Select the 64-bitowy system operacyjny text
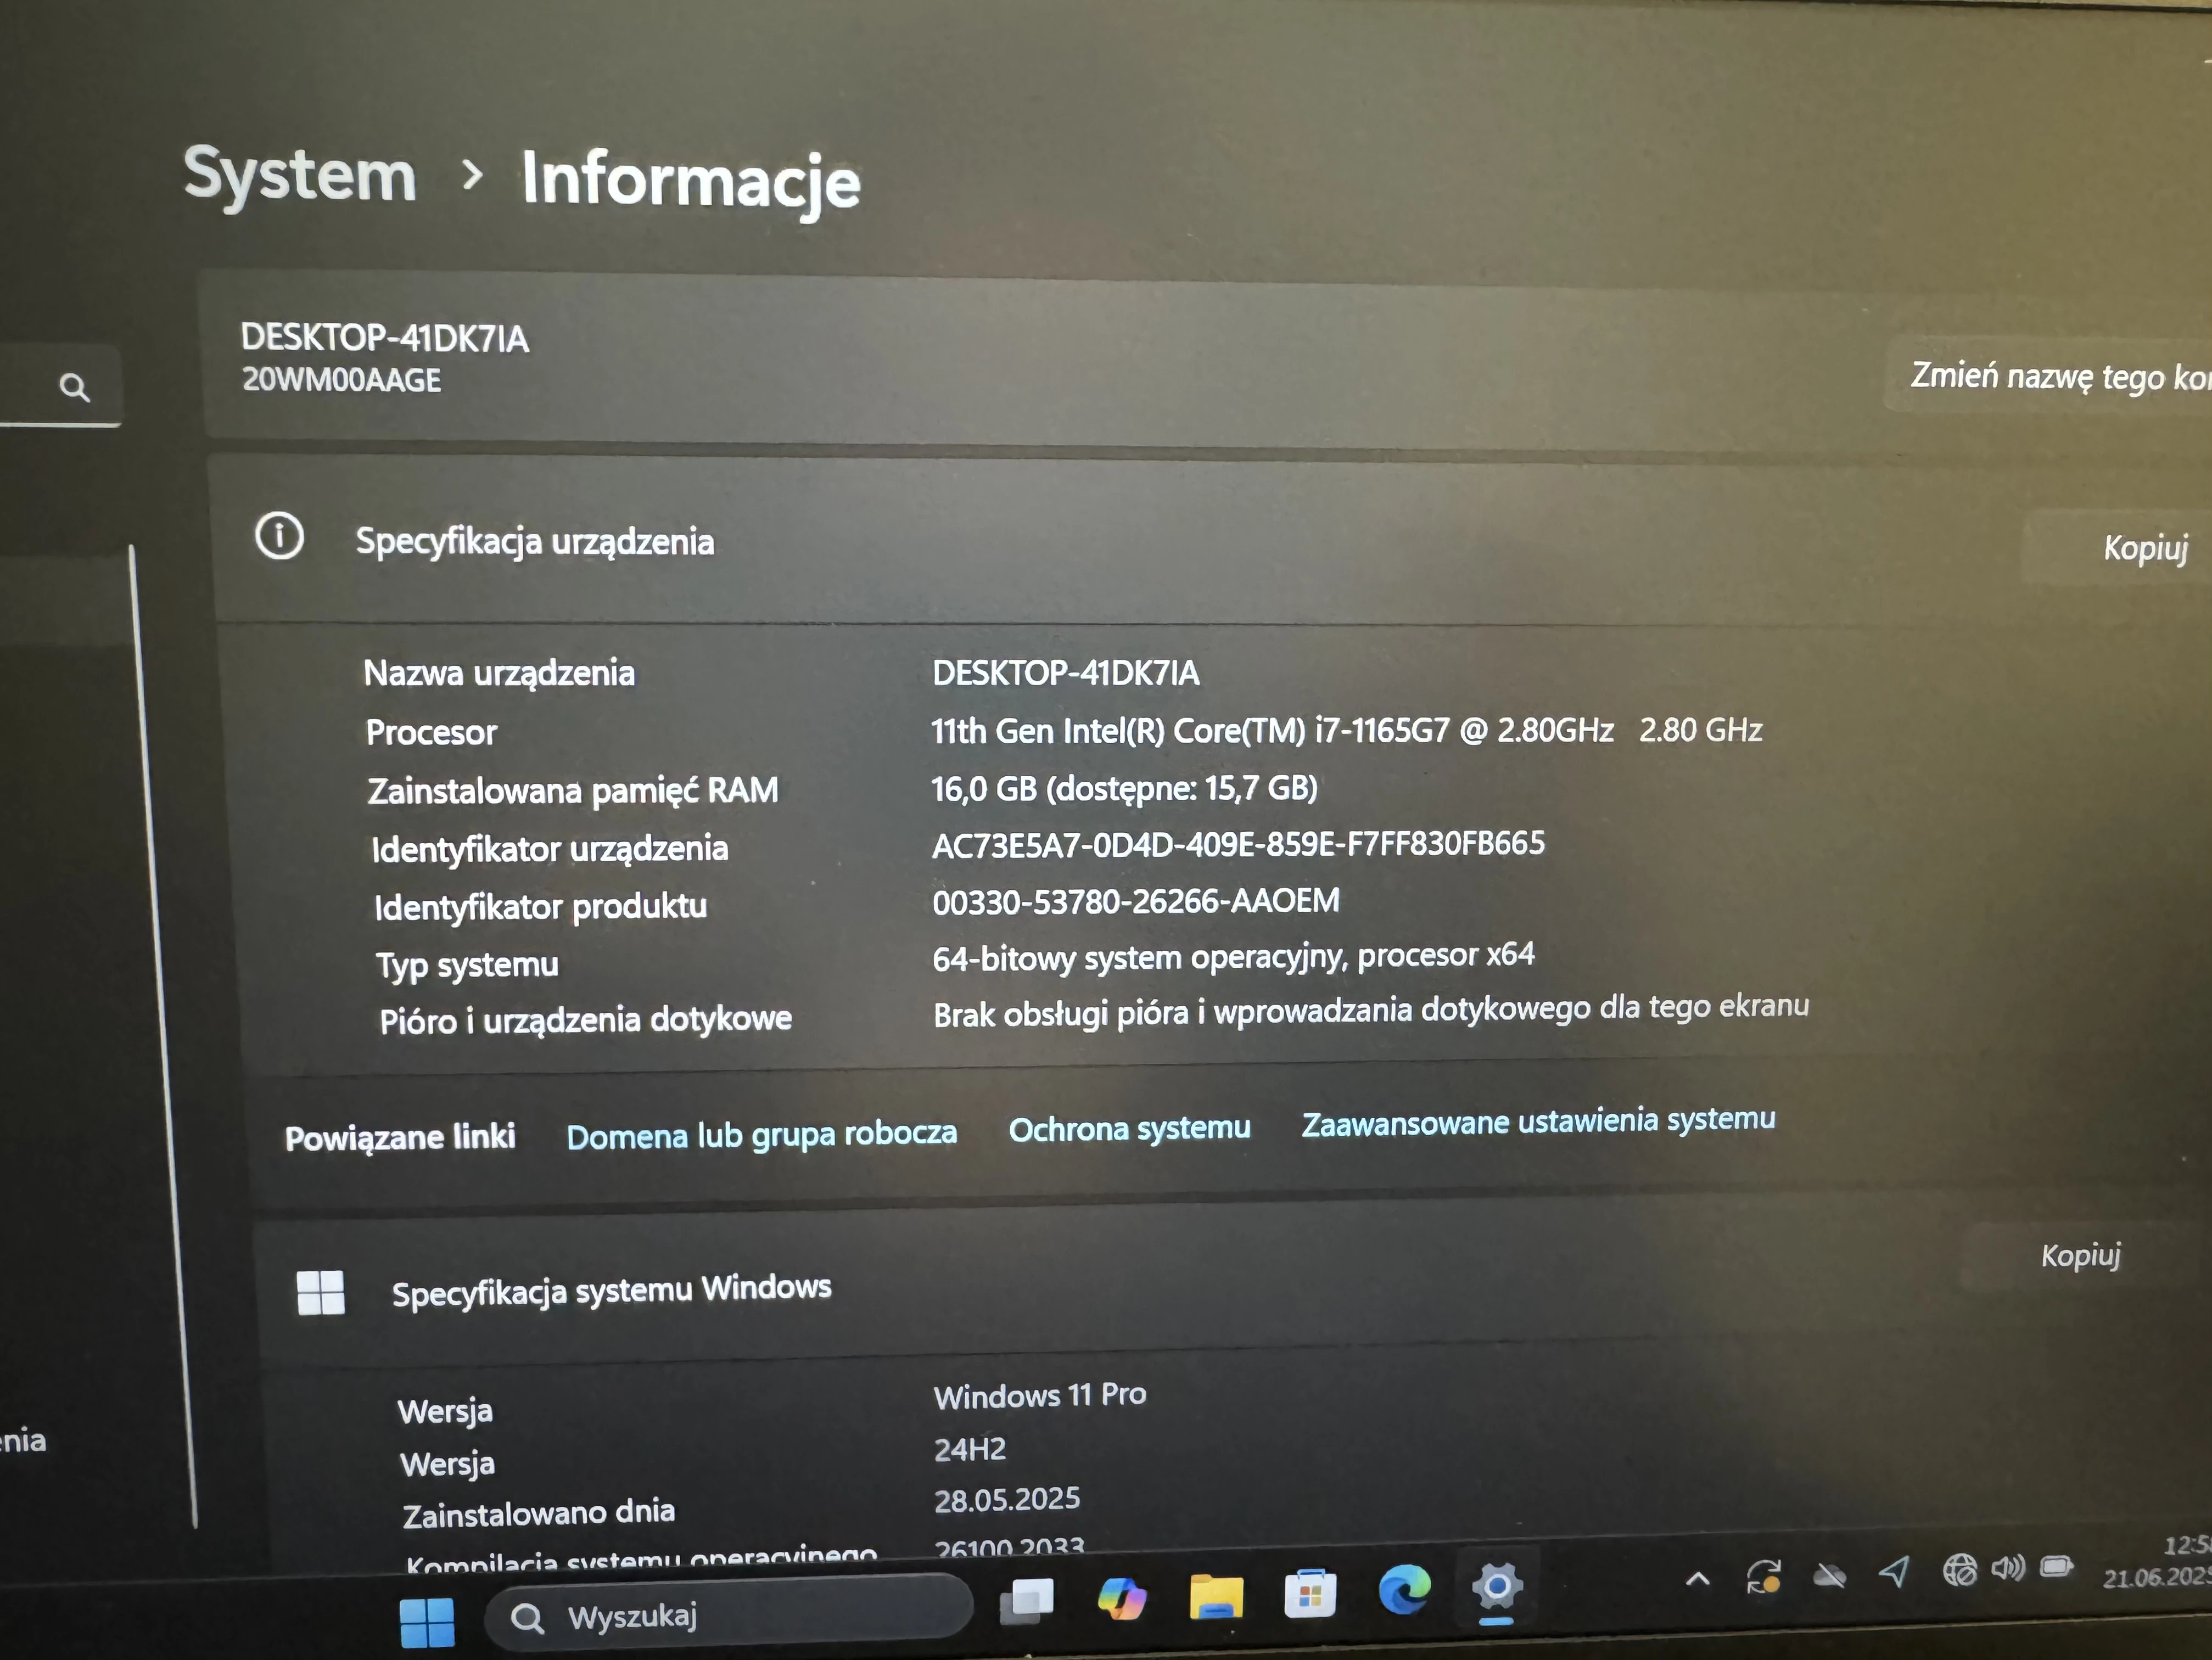This screenshot has width=2212, height=1660. point(1233,957)
